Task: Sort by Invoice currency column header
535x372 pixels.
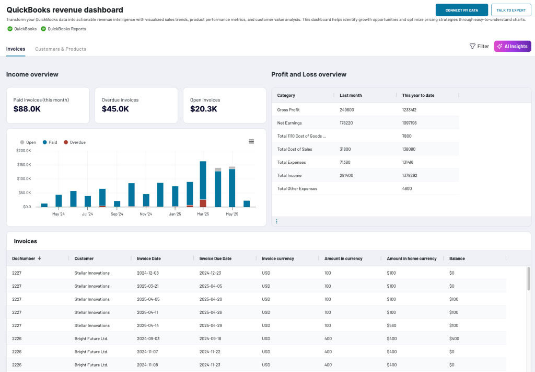Action: point(278,258)
